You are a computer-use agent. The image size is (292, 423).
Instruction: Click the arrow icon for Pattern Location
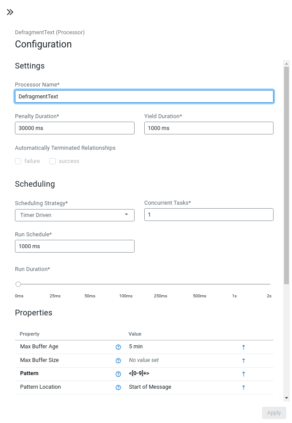[x=244, y=387]
